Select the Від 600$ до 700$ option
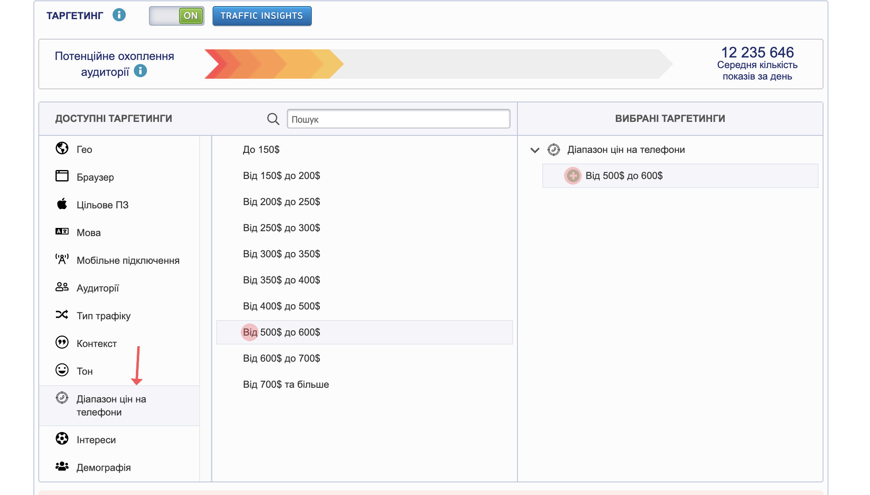This screenshot has width=870, height=495. tap(282, 358)
